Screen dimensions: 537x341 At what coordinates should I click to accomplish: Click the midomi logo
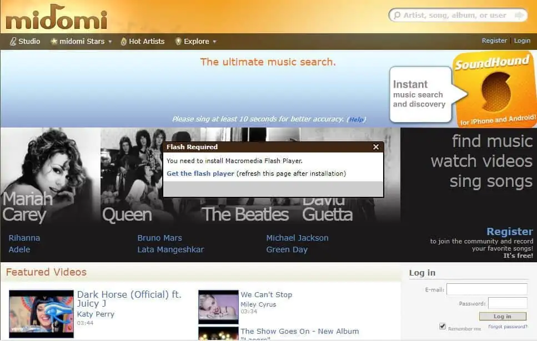tap(57, 17)
